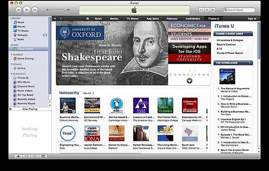Switch to Cover Flow view mode

[x=213, y=10]
